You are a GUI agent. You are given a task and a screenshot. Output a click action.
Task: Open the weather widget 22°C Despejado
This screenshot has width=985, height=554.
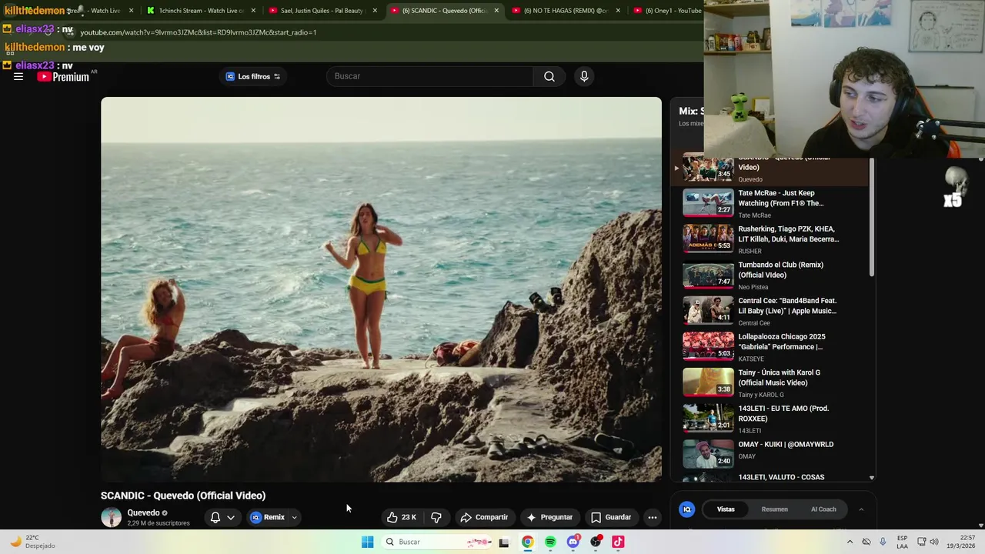point(32,542)
